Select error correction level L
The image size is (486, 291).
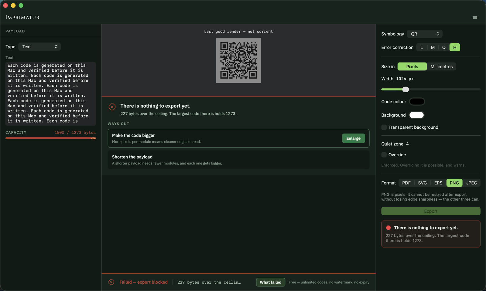pyautogui.click(x=422, y=47)
